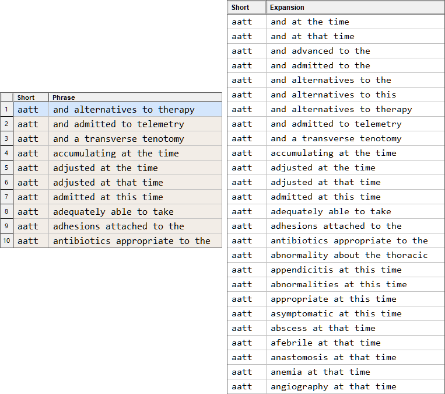Choose 'appendicitis at this time' expansion
Viewport: 445px width, 394px height.
336,270
